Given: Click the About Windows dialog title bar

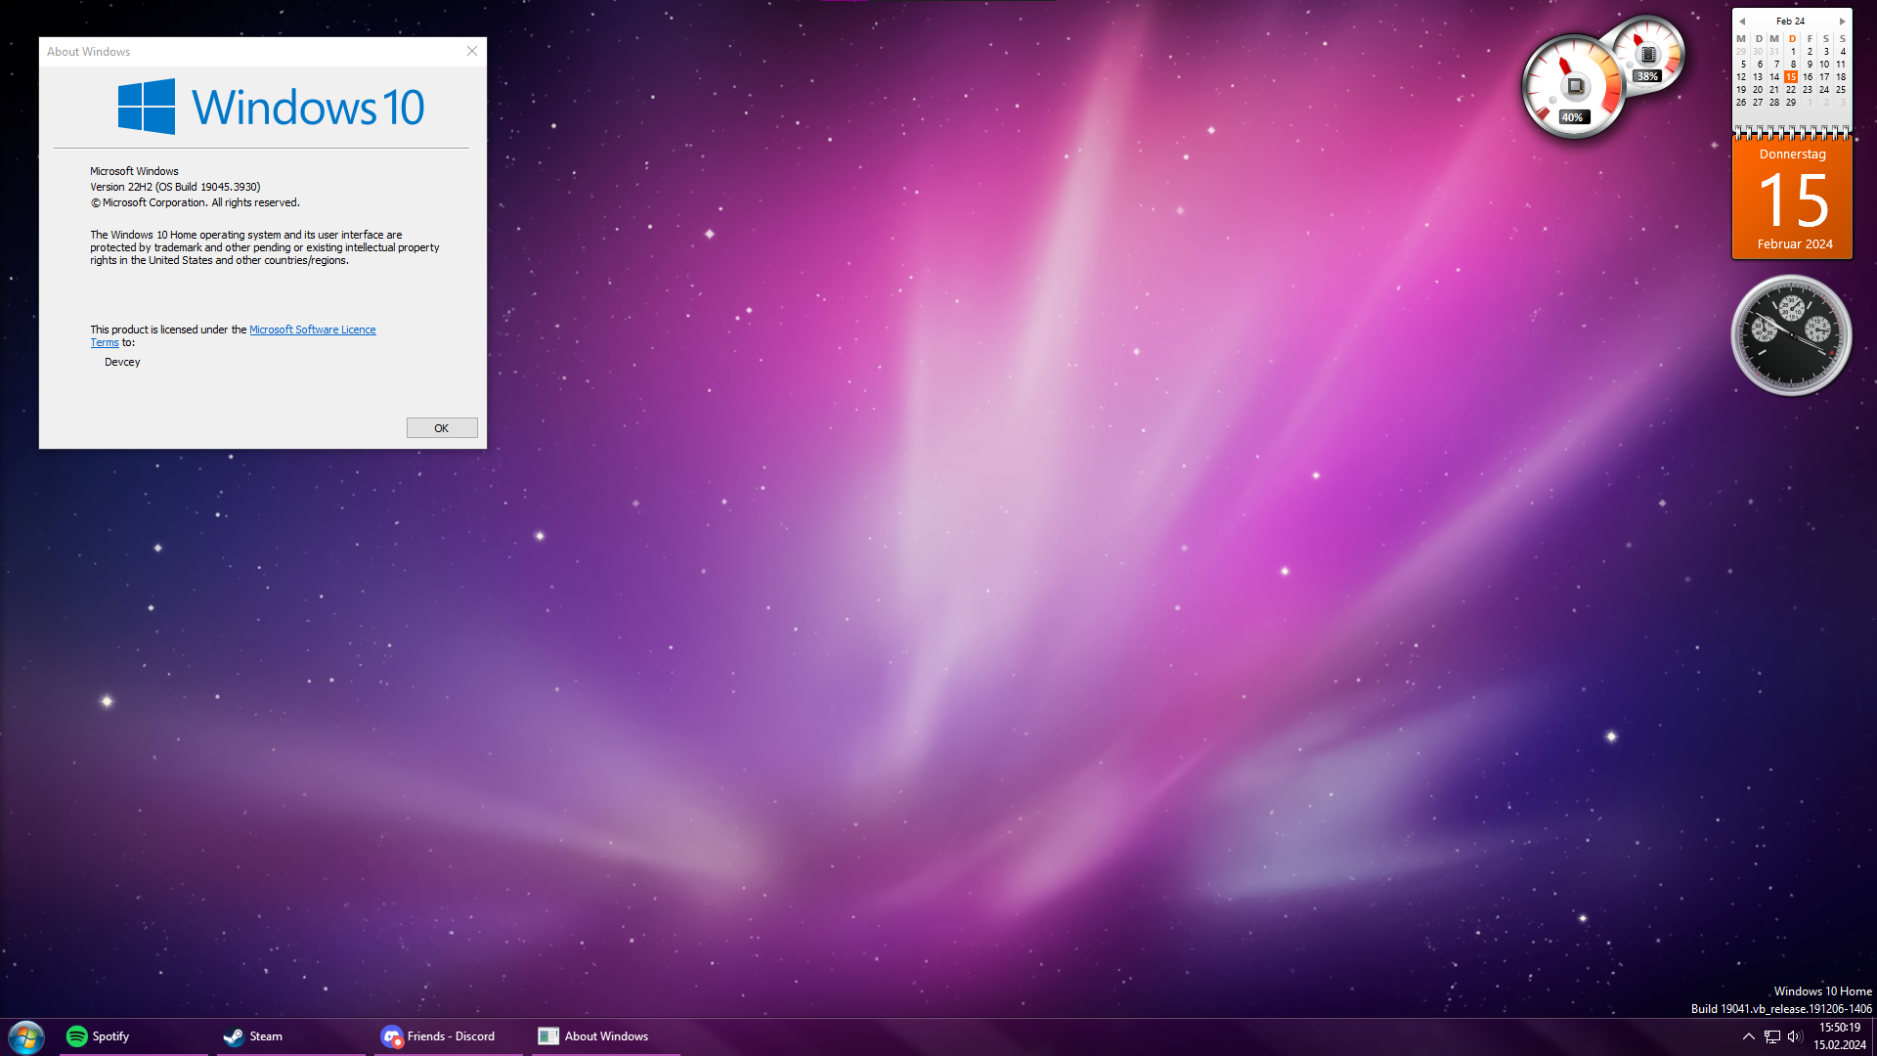Looking at the screenshot, I should [249, 51].
